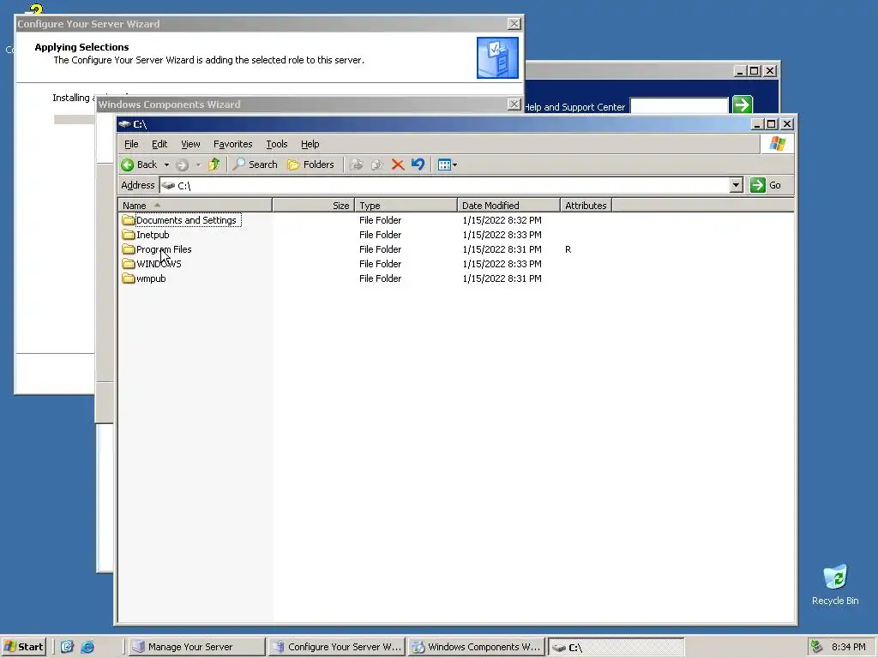Click 1/15/2022 8:33 PM date of WINDOWS
The image size is (878, 658).
coord(502,264)
